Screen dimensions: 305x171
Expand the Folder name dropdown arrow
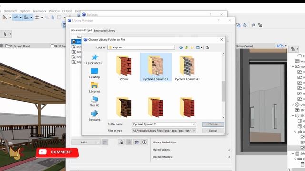pyautogui.click(x=194, y=124)
